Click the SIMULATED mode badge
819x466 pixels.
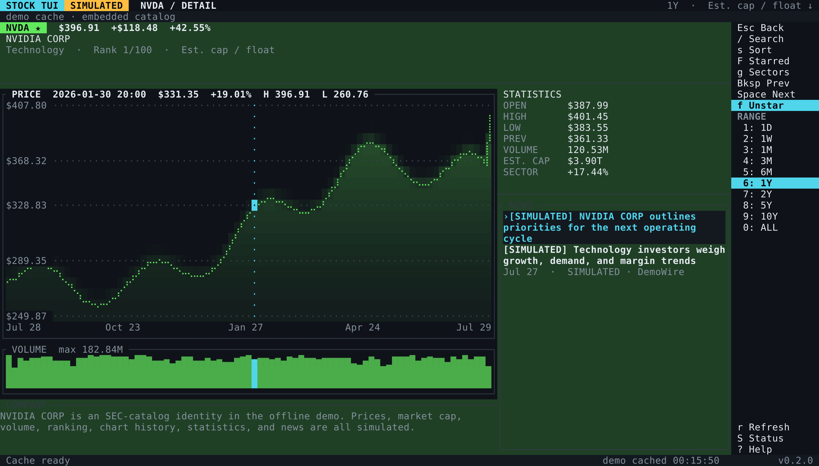click(x=97, y=6)
